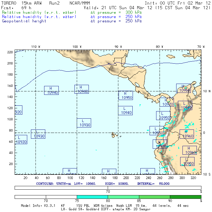Click the medium green 85–90% color swatch
Image resolution: width=212 pixels, height=212 pixels.
click(x=154, y=197)
